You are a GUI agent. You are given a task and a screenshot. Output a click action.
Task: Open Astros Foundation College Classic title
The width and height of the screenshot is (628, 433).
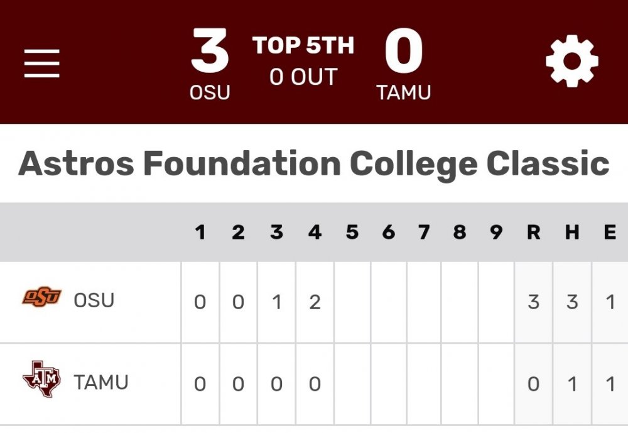[314, 163]
